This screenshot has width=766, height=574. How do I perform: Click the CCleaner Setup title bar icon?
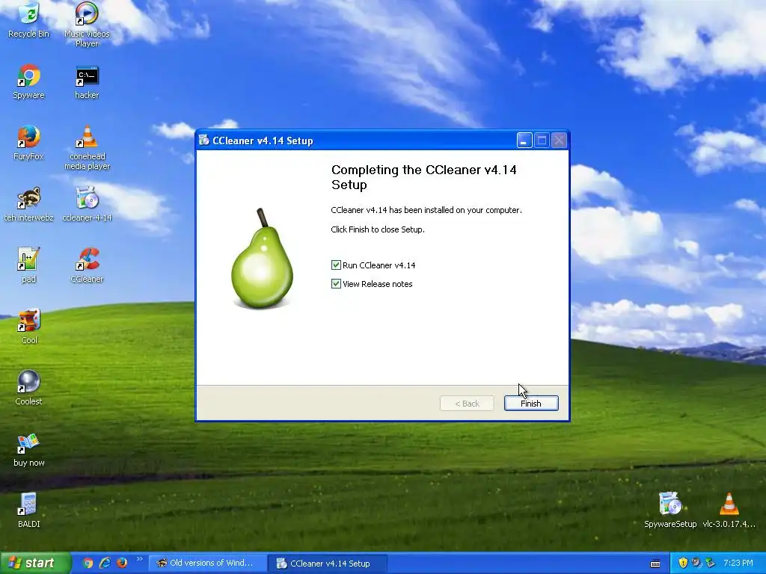click(x=203, y=141)
